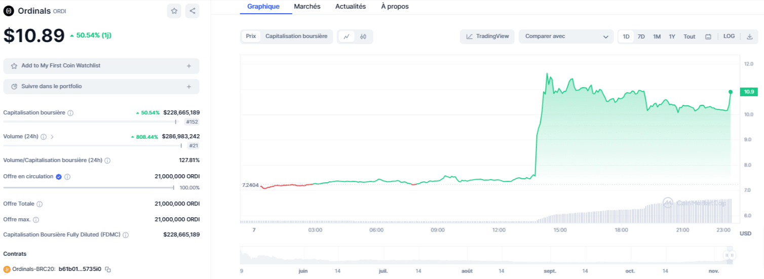764x279 pixels.
Task: Click the $10.89 price
Action: click(x=34, y=35)
